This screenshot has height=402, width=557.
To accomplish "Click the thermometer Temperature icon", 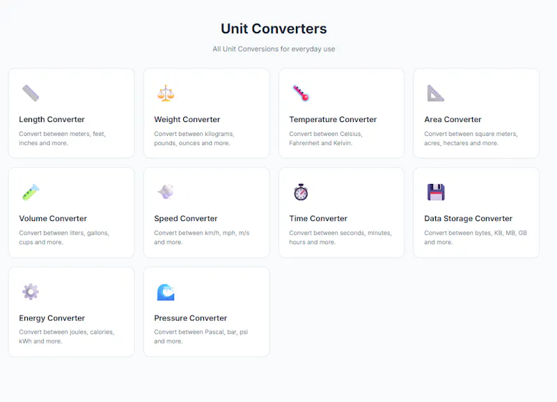I will pos(301,93).
